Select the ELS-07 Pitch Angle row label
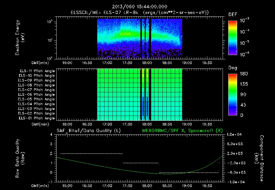The image size is (275, 190). [x=36, y=90]
